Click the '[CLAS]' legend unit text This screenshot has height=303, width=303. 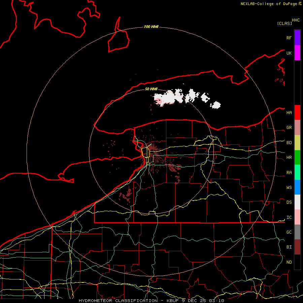(x=284, y=23)
